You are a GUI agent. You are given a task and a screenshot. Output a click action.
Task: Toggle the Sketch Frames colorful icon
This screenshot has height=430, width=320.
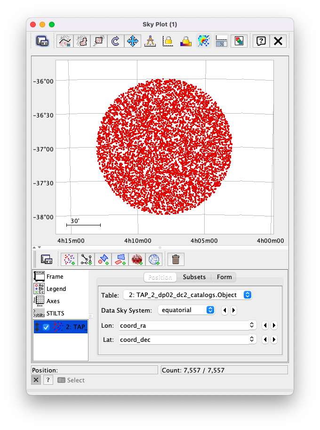[x=203, y=41]
